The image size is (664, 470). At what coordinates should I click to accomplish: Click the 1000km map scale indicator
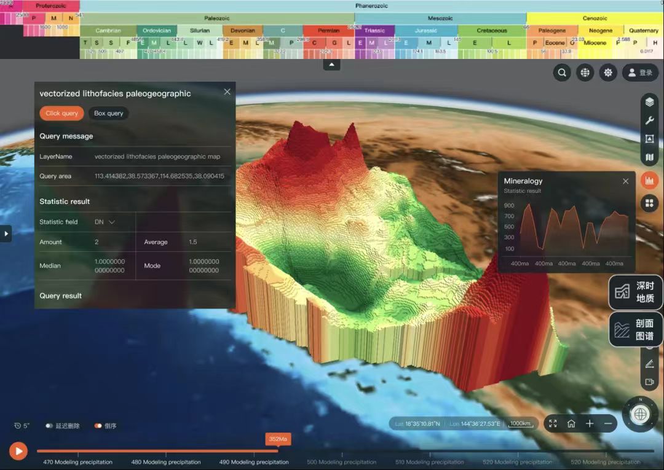pos(521,423)
